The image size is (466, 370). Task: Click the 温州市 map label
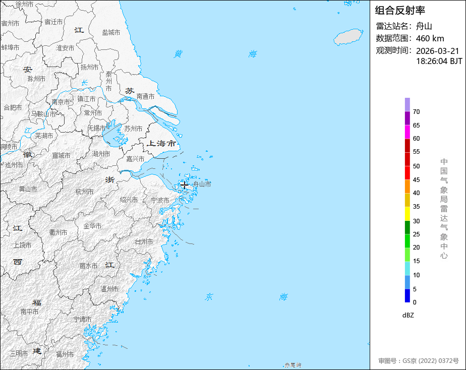coord(109,289)
